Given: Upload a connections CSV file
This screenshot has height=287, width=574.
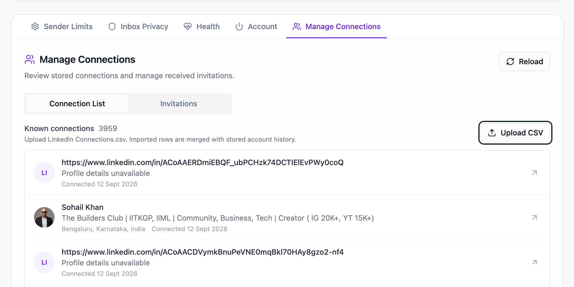Looking at the screenshot, I should (x=515, y=133).
